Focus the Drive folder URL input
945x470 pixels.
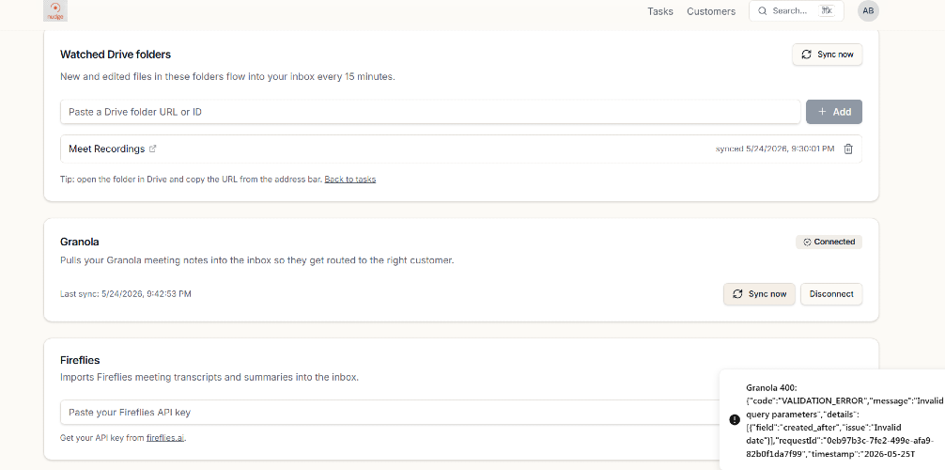430,112
